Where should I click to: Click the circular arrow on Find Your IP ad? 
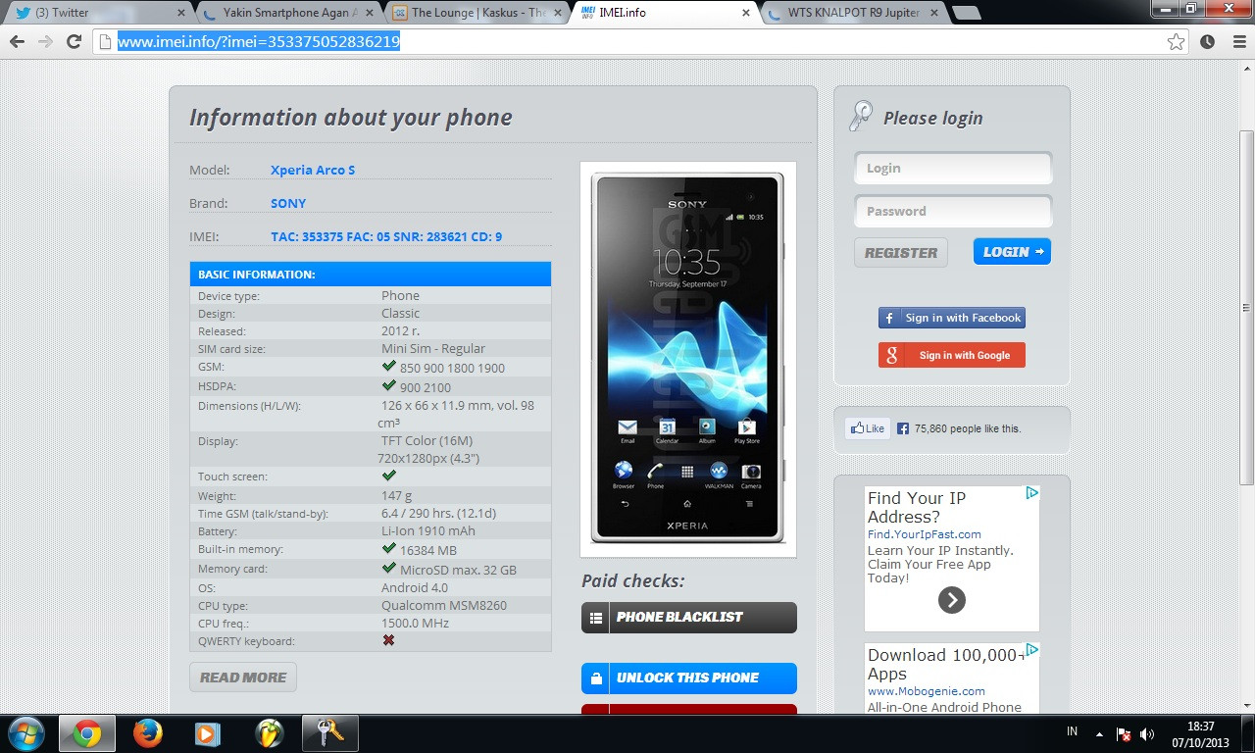[951, 600]
